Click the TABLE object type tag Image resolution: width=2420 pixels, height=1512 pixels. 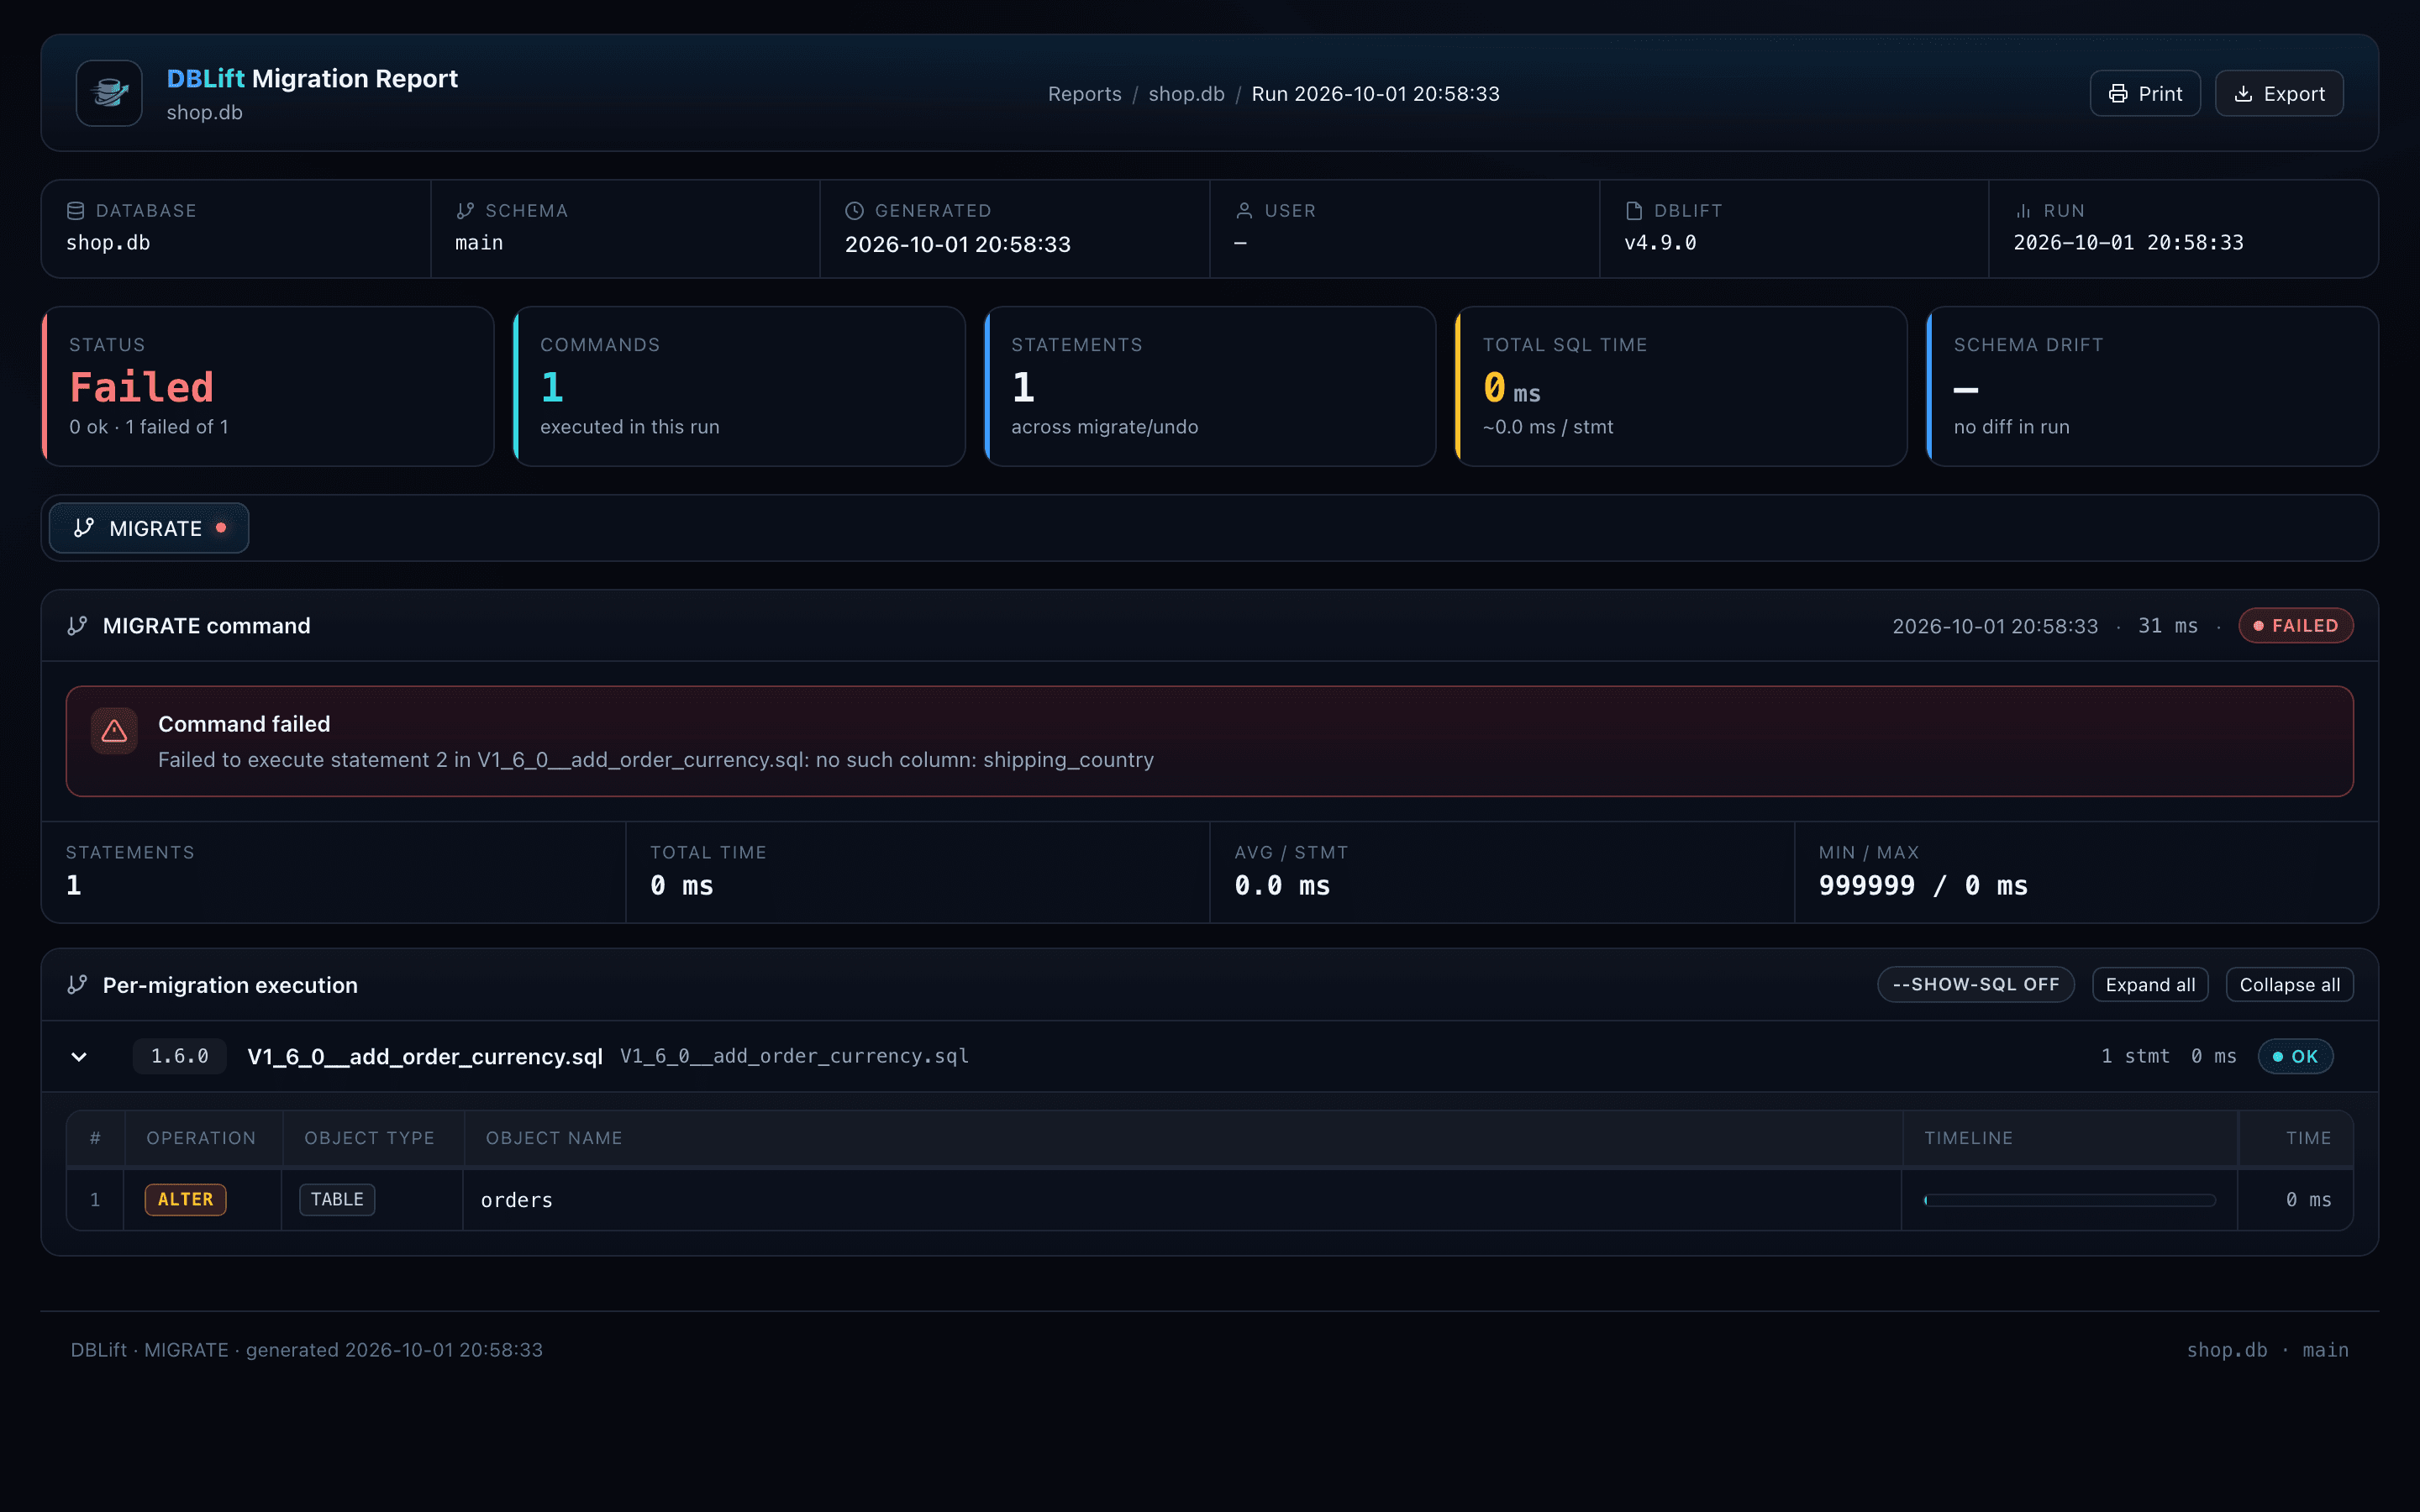[337, 1199]
